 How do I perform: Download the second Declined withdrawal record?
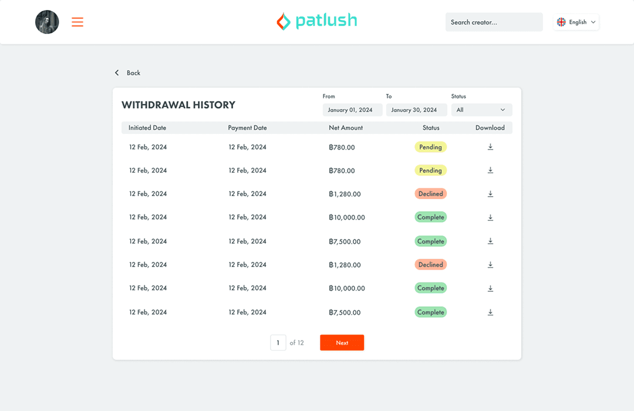491,265
